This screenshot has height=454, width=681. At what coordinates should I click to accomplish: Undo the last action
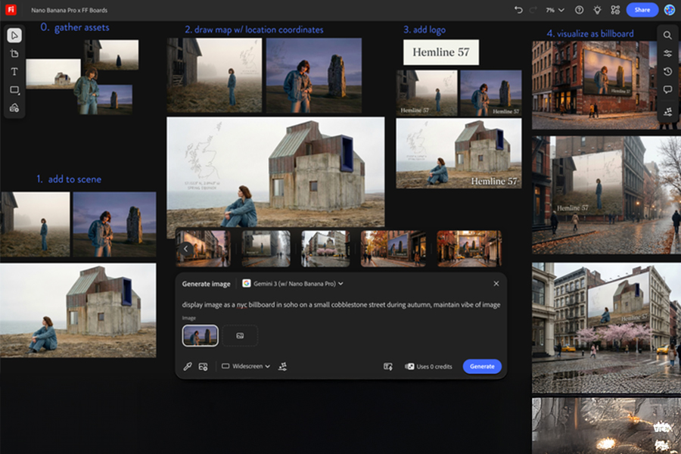coord(518,10)
